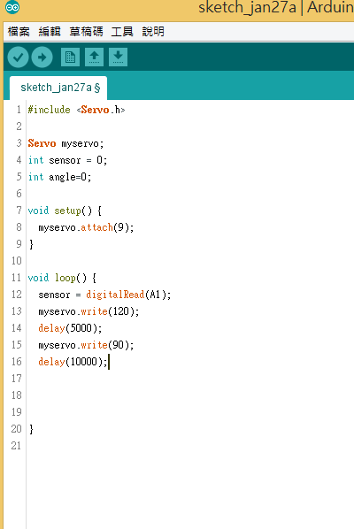Open a sketch with up-arrow icon
Image resolution: width=354 pixels, height=529 pixels.
94,57
